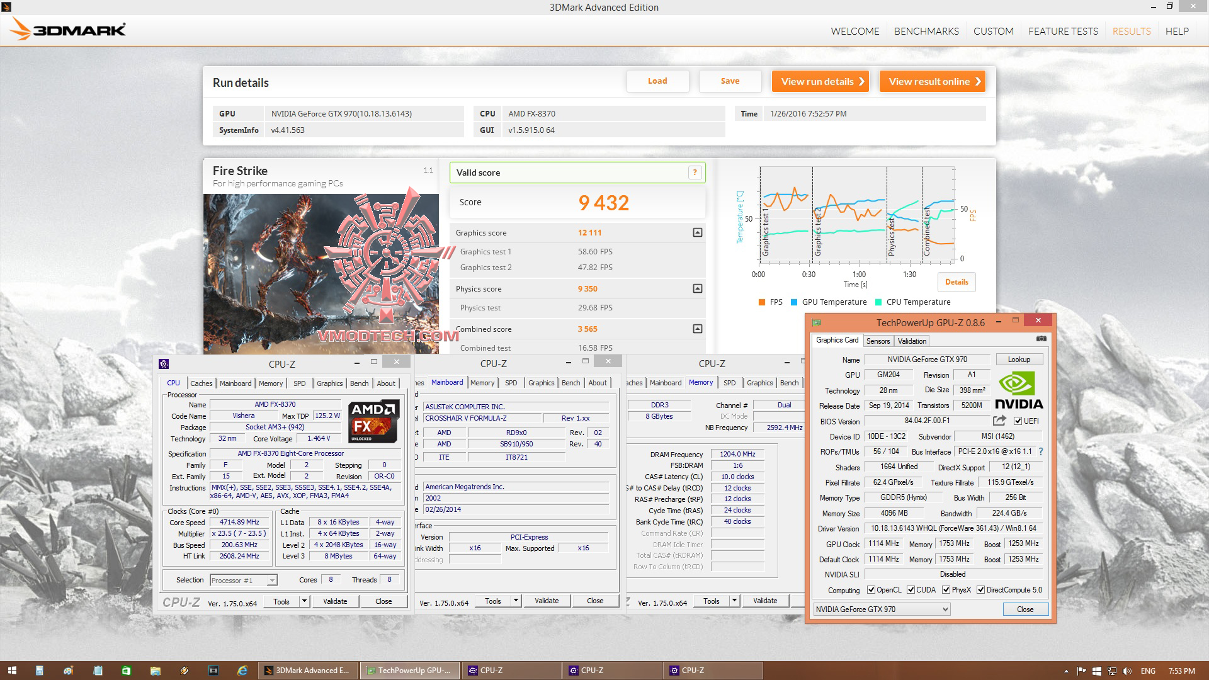Click the Windows Start button
The height and width of the screenshot is (680, 1209).
12,671
